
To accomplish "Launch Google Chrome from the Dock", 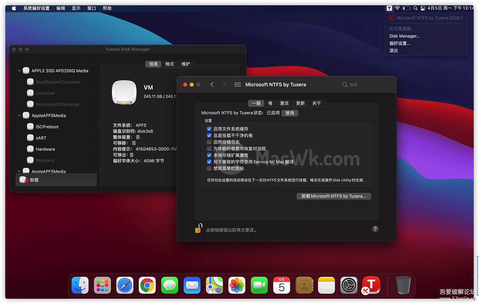I will coord(147,285).
